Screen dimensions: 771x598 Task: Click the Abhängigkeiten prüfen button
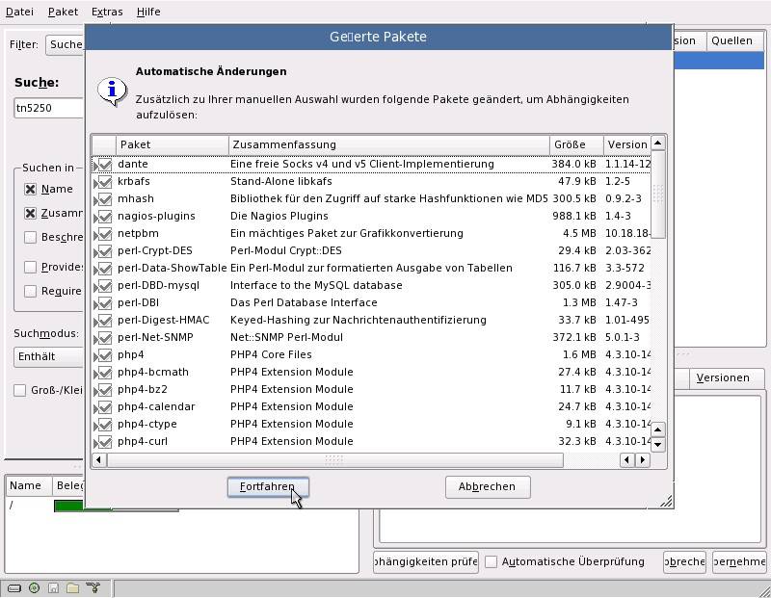[426, 561]
